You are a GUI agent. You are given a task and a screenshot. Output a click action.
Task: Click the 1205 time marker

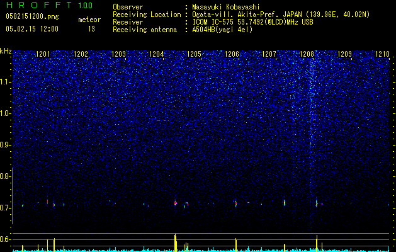click(x=194, y=54)
